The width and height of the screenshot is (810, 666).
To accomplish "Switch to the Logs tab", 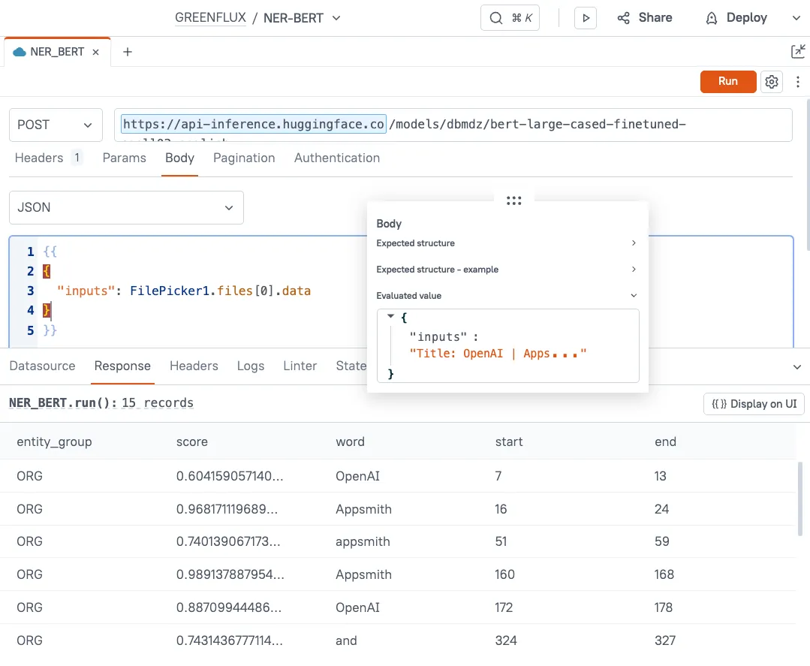I will (250, 366).
